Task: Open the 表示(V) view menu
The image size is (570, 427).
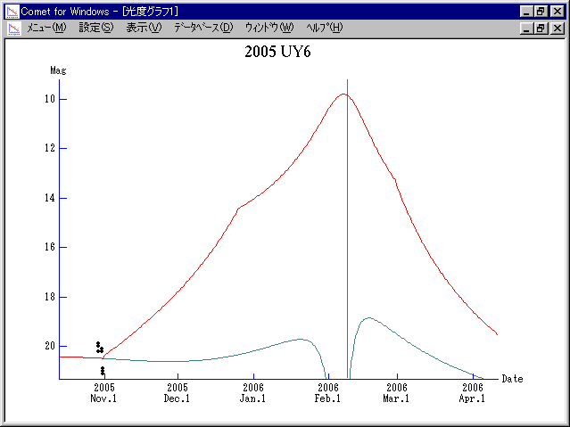Action: (x=144, y=28)
